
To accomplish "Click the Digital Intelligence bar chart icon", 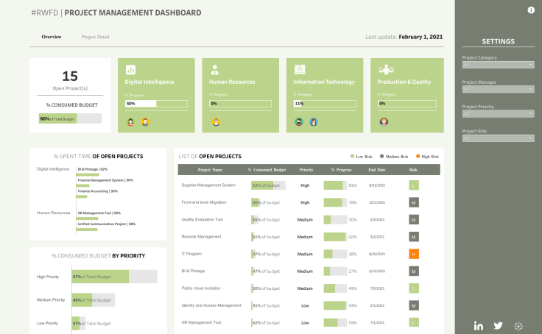I will coord(130,69).
